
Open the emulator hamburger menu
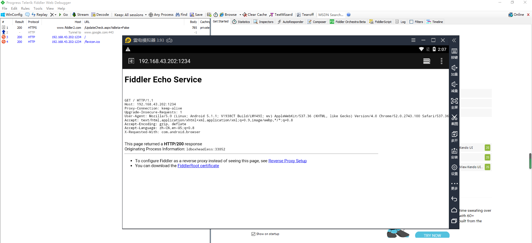413,40
